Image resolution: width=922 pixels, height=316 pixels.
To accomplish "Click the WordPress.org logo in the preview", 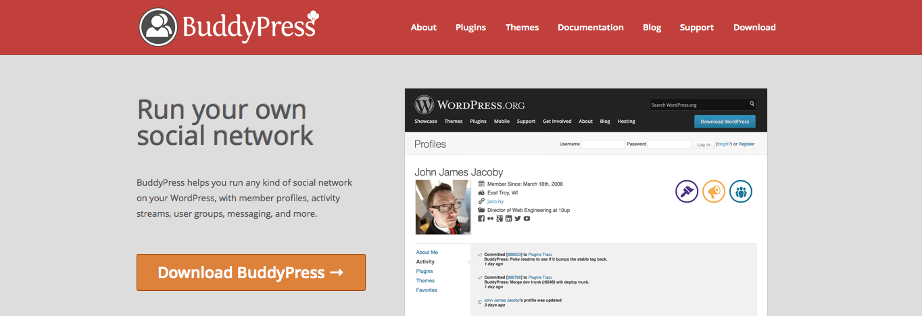I will [x=470, y=105].
